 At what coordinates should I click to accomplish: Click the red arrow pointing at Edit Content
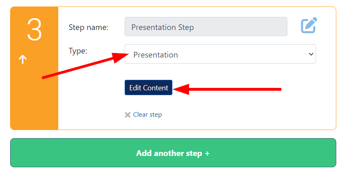click(x=227, y=89)
